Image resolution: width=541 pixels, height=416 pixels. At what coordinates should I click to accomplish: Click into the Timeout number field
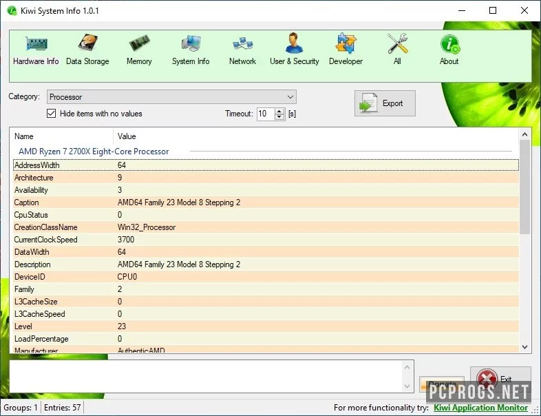(266, 114)
